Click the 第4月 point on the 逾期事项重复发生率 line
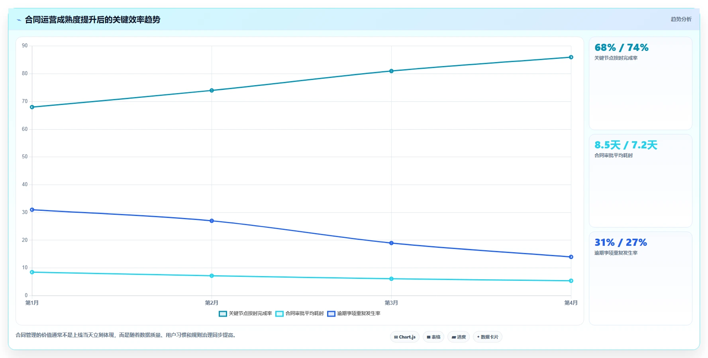The image size is (708, 358). 571,257
